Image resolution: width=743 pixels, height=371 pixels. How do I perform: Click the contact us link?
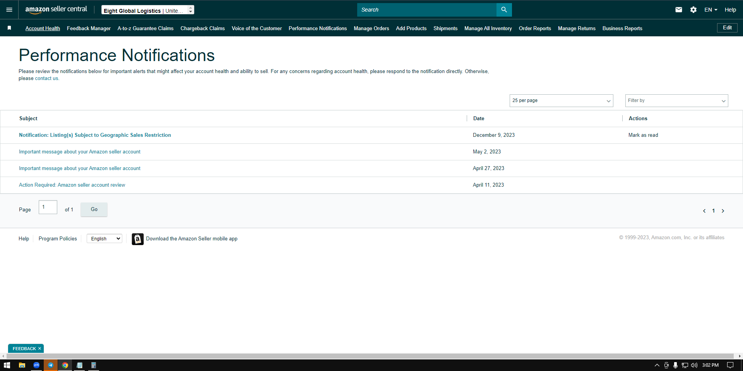[47, 78]
